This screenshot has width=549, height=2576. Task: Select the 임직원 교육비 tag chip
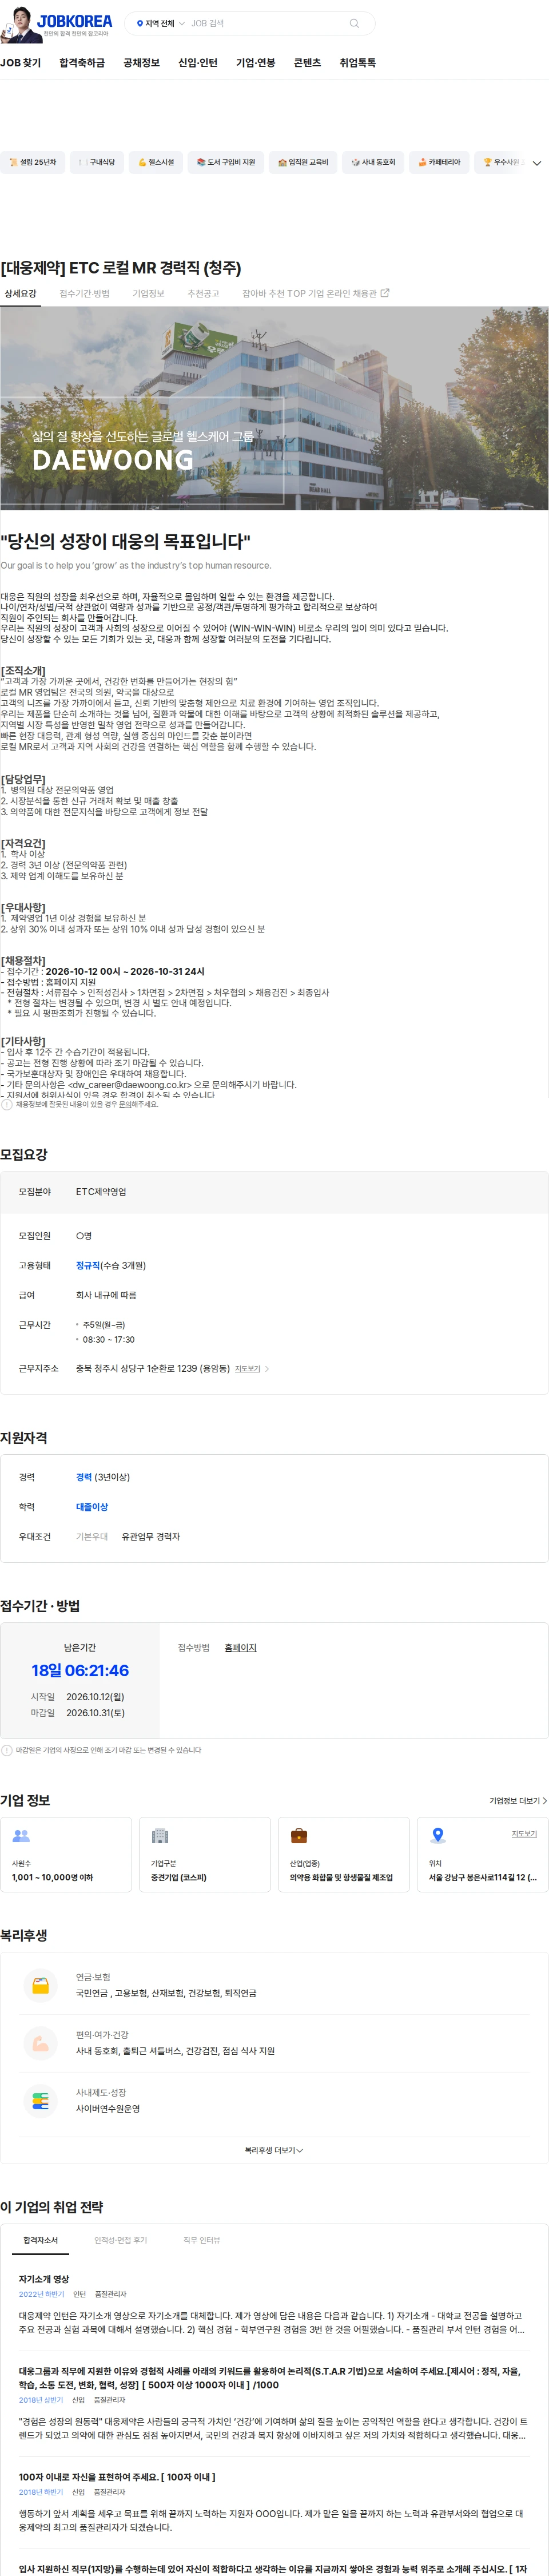[x=303, y=162]
